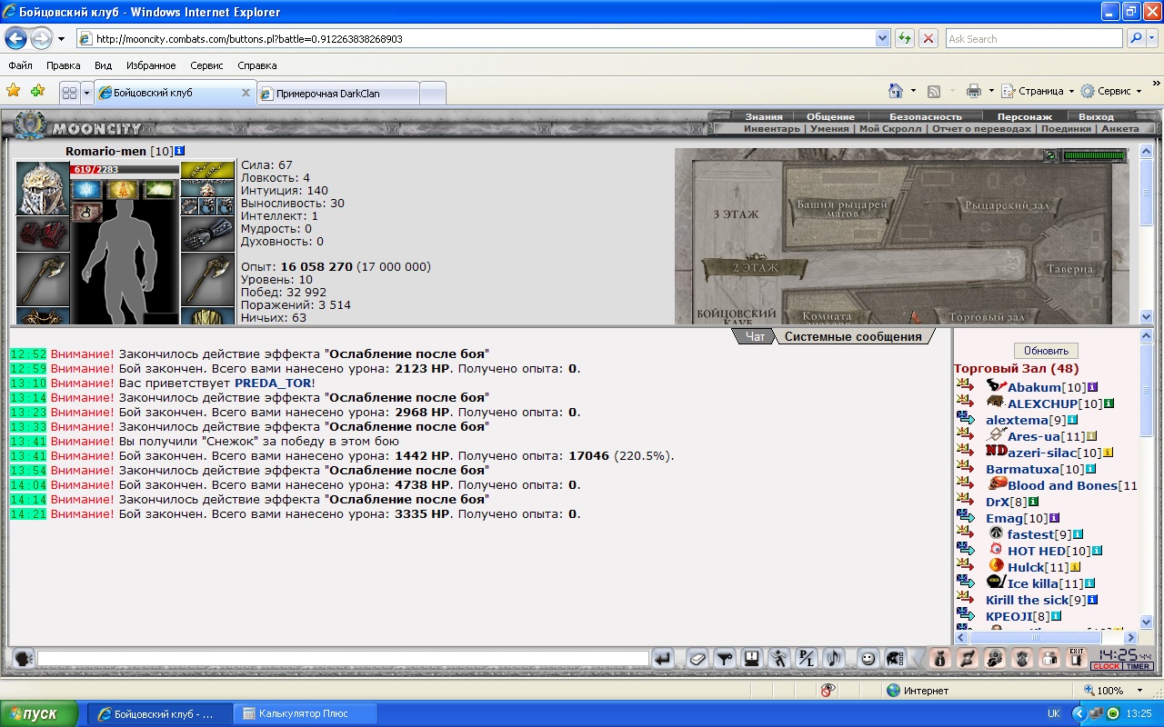Click the sound speaker chat icon
This screenshot has height=727, width=1164.
point(833,659)
